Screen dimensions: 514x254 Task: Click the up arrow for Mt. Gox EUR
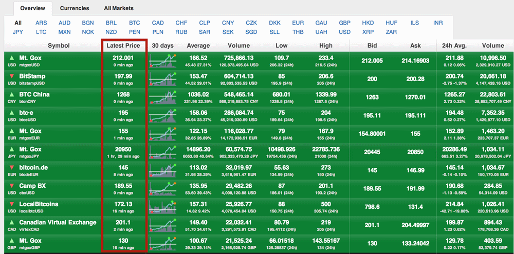coord(12,131)
